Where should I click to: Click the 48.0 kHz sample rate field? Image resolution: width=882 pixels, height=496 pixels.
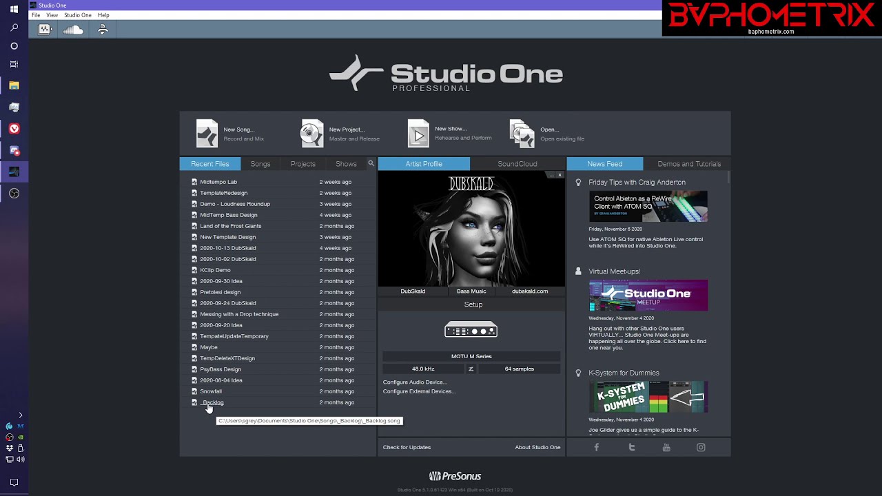pyautogui.click(x=423, y=369)
